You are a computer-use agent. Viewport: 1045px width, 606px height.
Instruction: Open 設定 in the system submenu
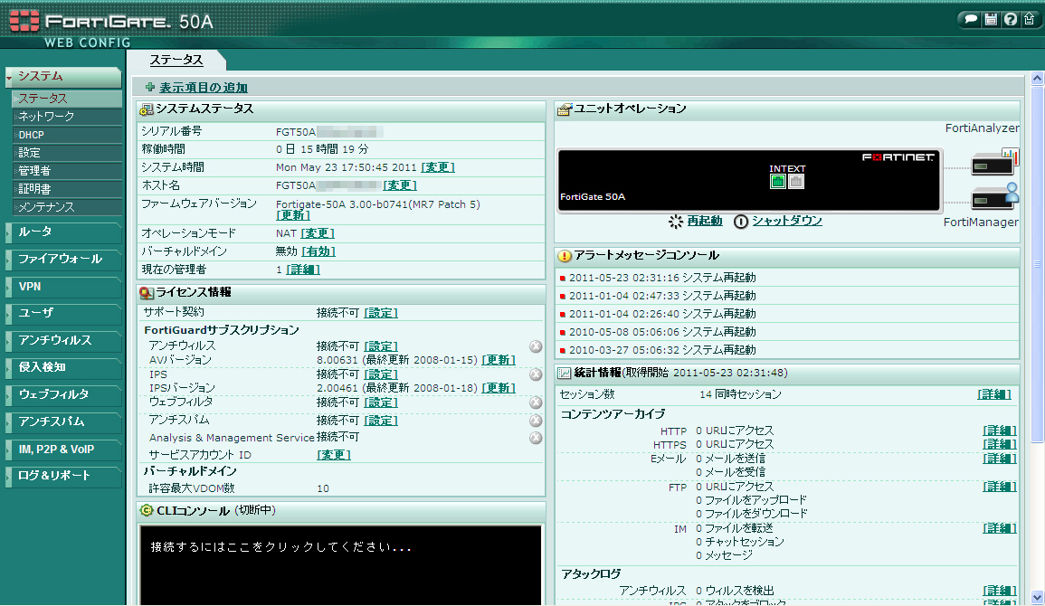pyautogui.click(x=67, y=153)
